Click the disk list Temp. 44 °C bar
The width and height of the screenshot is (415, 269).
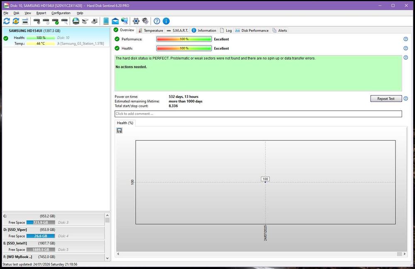41,44
